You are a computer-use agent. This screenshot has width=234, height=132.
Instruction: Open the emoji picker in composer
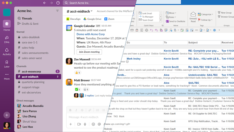tap(93, 124)
